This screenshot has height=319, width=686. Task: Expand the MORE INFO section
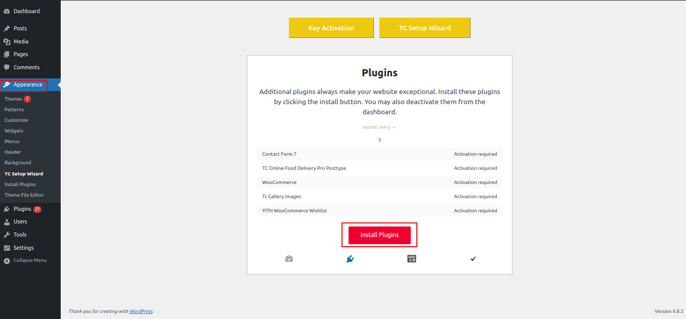(x=379, y=127)
